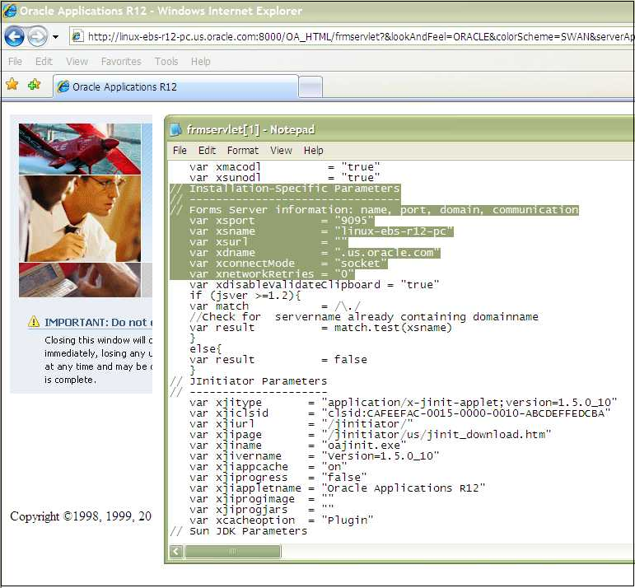This screenshot has height=588, width=635.
Task: Click the 'var xconnectMode' line
Action: [x=288, y=264]
